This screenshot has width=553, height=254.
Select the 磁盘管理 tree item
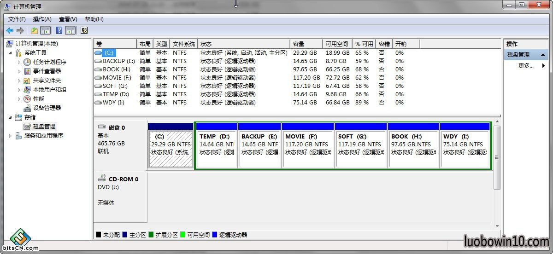[44, 127]
